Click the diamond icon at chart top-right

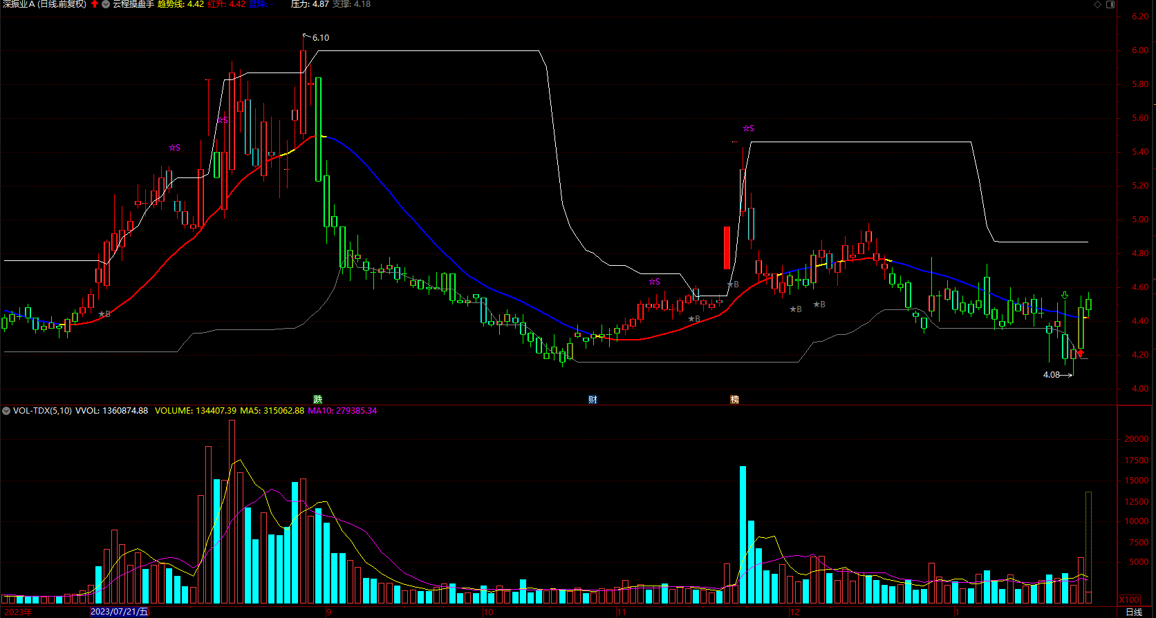[1097, 4]
